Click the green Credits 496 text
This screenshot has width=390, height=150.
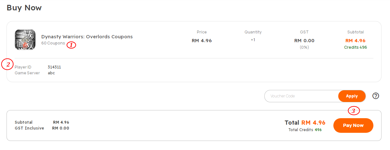pos(355,47)
